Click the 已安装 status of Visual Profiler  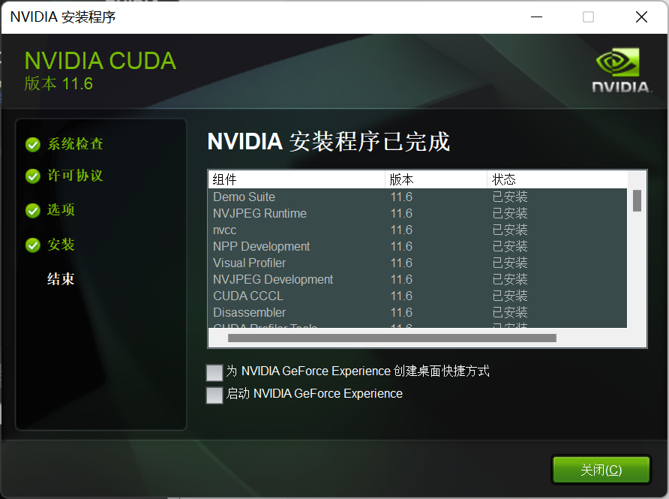click(510, 263)
